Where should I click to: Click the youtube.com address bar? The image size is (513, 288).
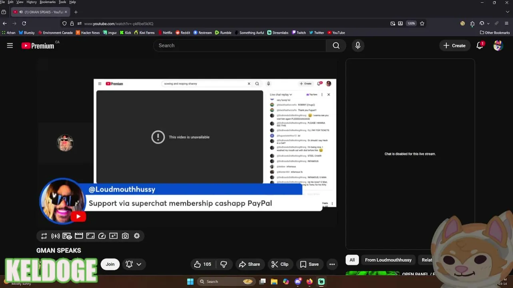coord(236,24)
